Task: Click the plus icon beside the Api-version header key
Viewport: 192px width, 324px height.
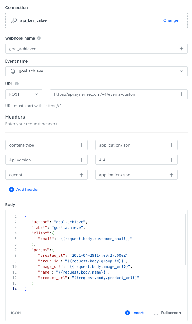Action: point(81,160)
